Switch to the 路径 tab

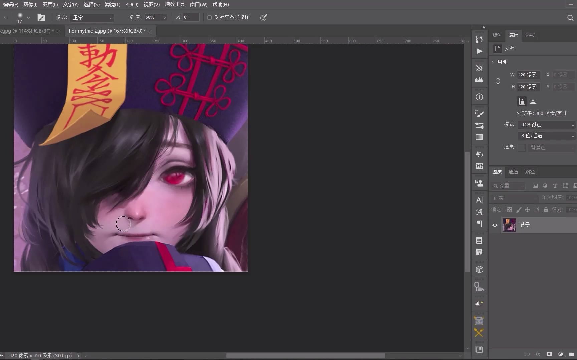tap(530, 172)
